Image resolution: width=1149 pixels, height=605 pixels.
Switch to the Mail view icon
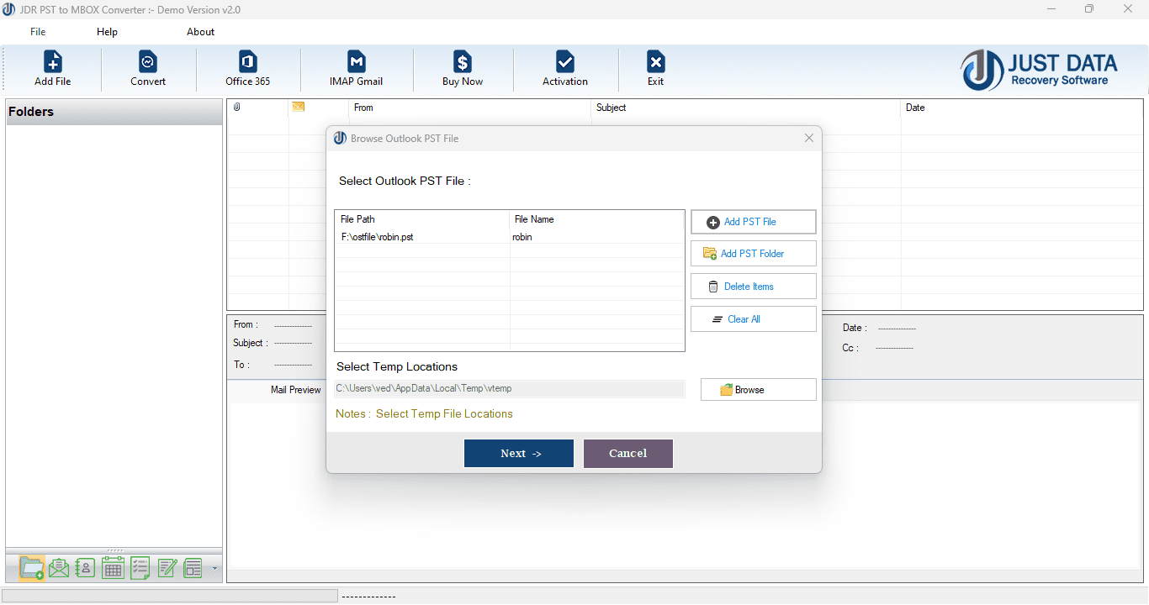point(58,568)
